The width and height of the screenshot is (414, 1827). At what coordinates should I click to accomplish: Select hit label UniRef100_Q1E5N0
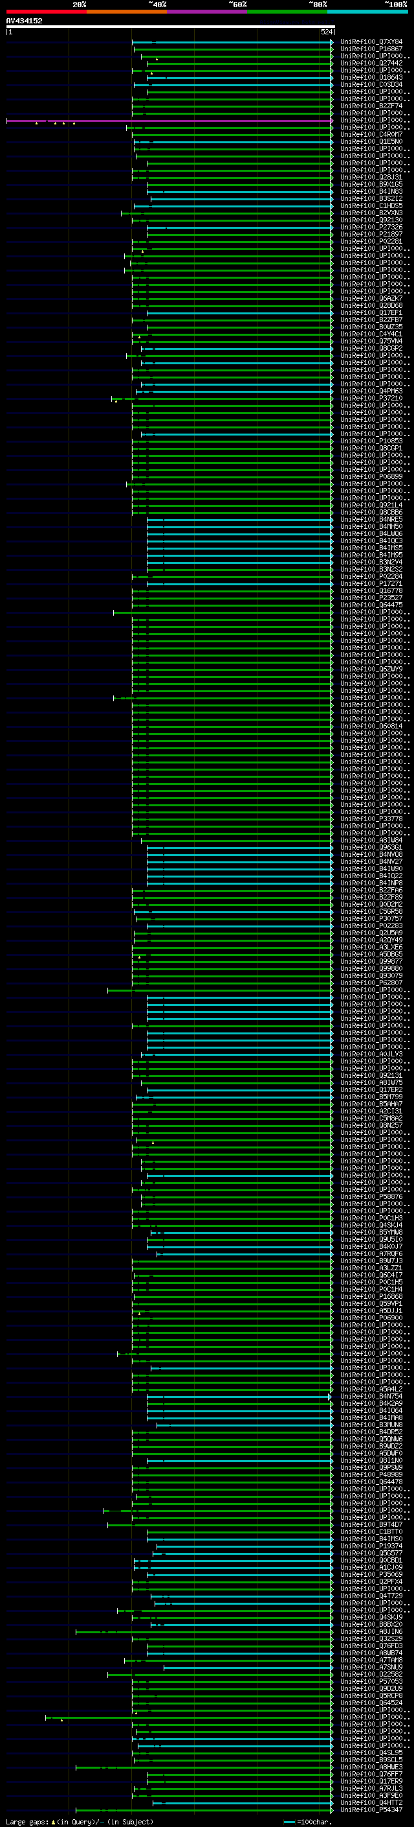tap(371, 142)
